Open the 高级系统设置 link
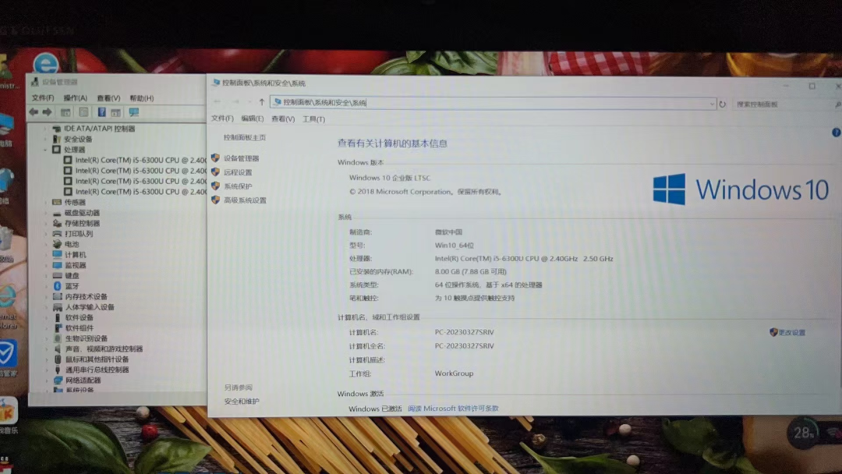This screenshot has width=842, height=474. point(245,200)
